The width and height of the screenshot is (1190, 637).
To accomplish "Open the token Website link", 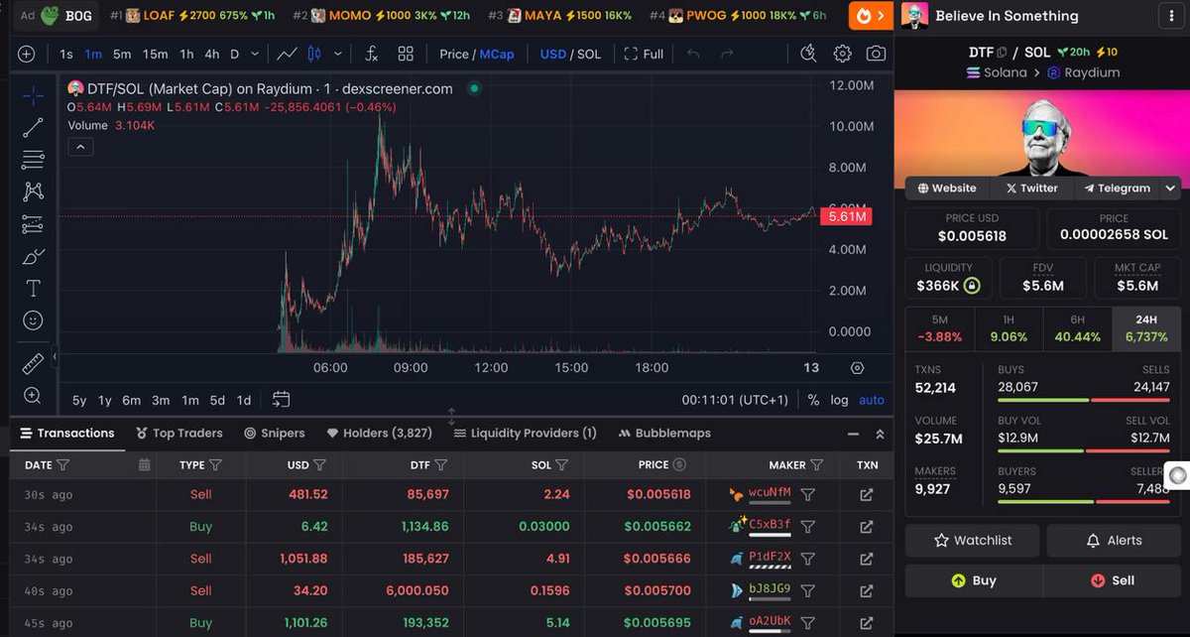I will pos(947,188).
